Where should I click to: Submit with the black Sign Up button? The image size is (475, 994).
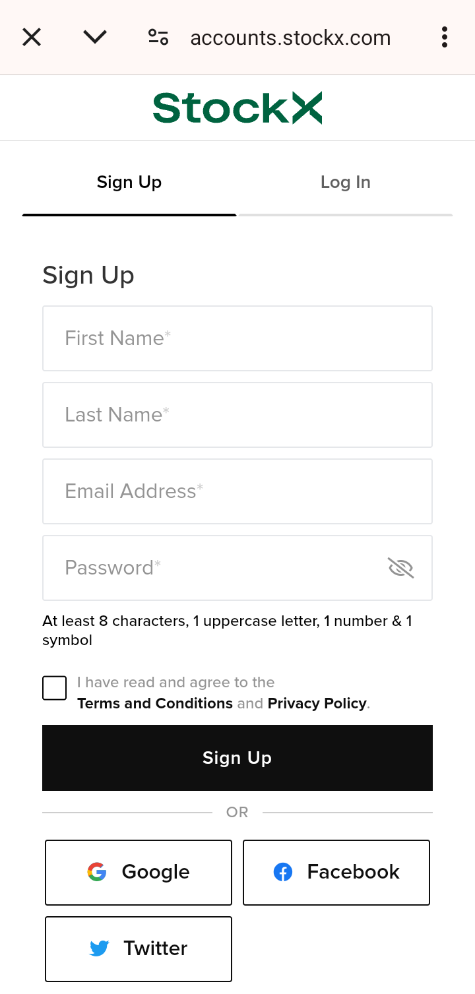237,758
